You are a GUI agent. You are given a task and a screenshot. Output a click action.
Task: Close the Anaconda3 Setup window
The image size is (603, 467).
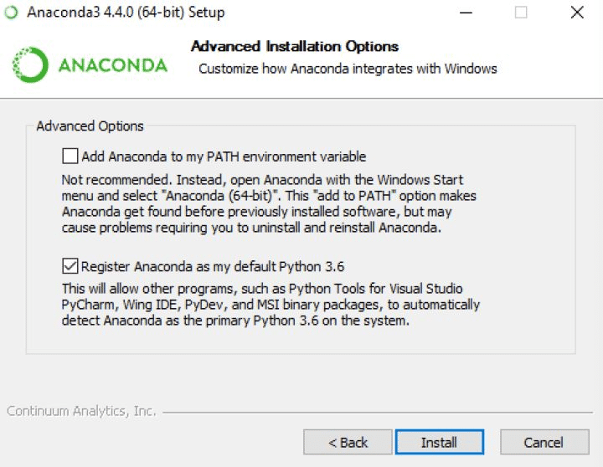(x=576, y=13)
